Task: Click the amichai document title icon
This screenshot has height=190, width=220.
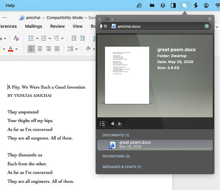Action: 22,18
